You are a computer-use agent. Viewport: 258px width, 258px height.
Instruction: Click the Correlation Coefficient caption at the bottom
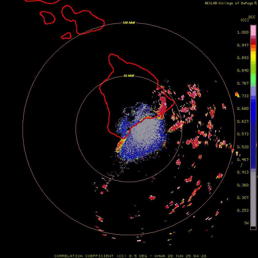(130, 256)
